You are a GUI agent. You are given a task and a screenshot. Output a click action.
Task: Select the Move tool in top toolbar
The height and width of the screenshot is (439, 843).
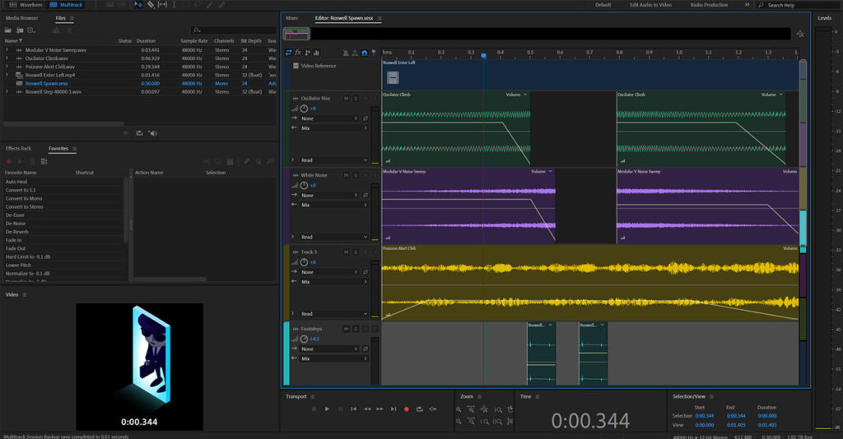(138, 5)
